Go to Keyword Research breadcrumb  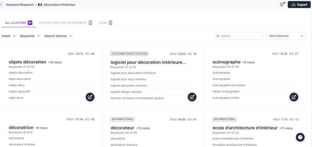[x=20, y=5]
